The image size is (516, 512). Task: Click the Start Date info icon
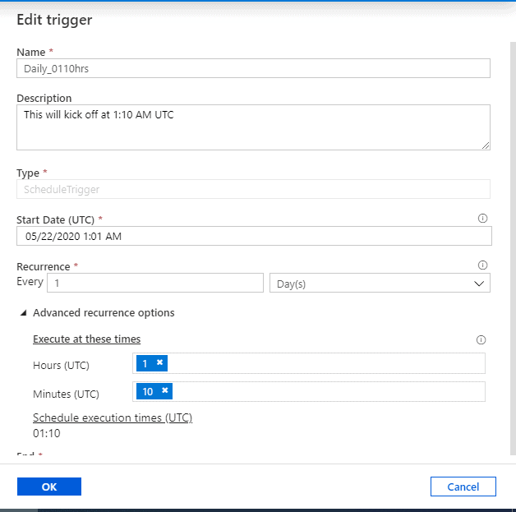(482, 219)
